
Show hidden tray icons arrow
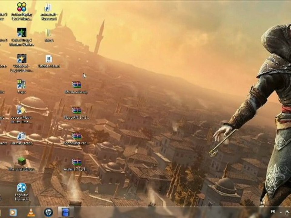tap(281, 212)
